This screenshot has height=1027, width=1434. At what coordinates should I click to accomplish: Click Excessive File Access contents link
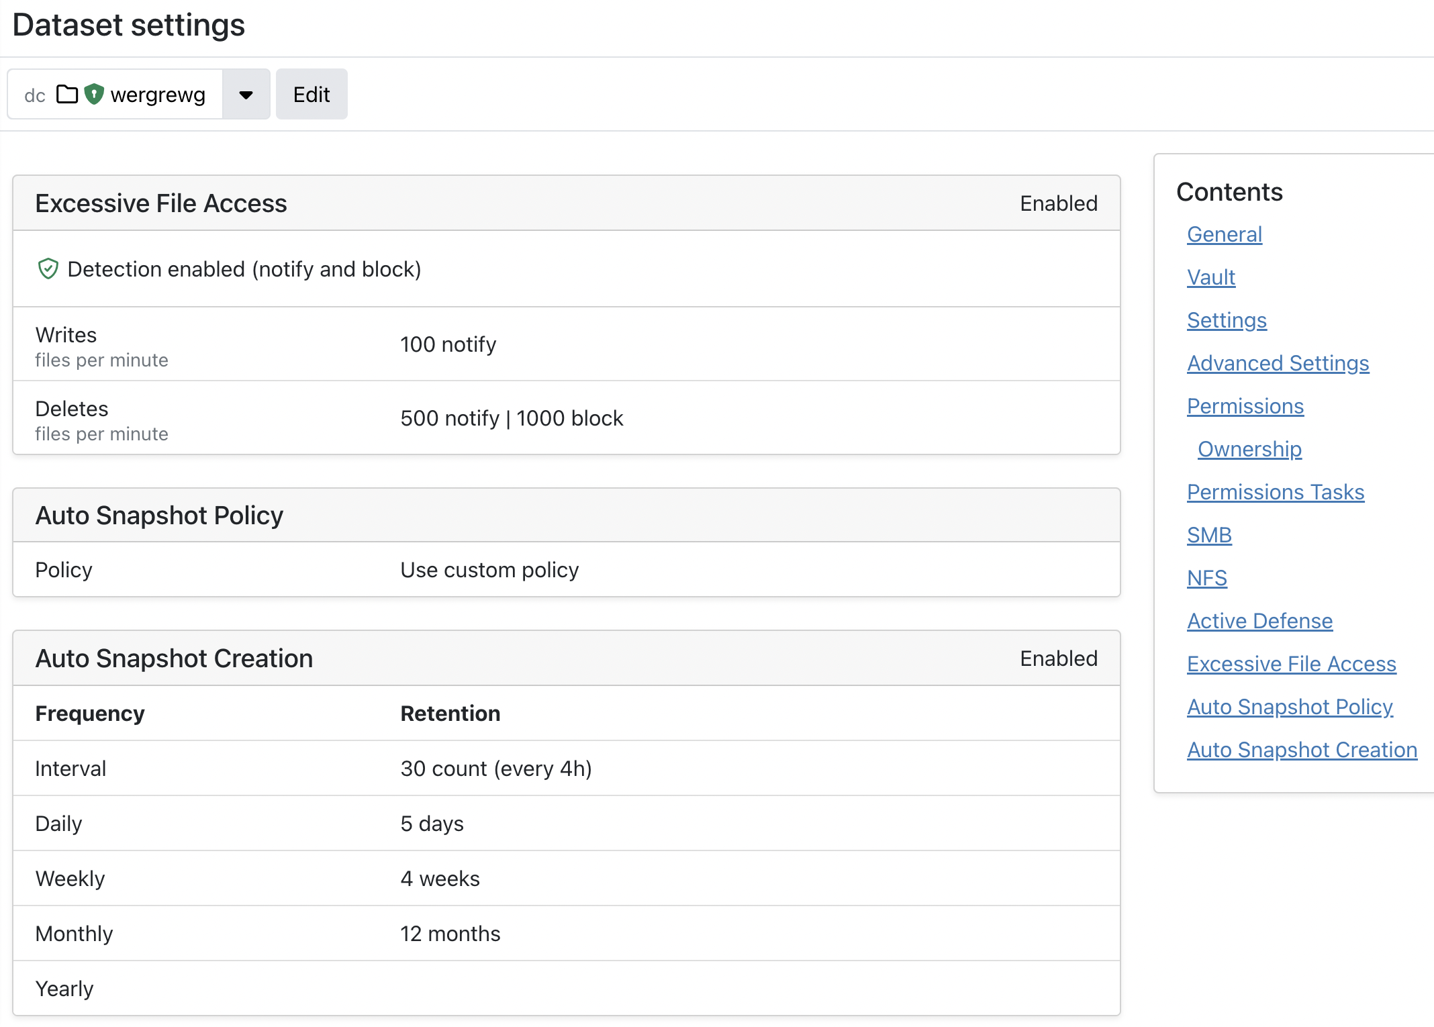[1291, 664]
